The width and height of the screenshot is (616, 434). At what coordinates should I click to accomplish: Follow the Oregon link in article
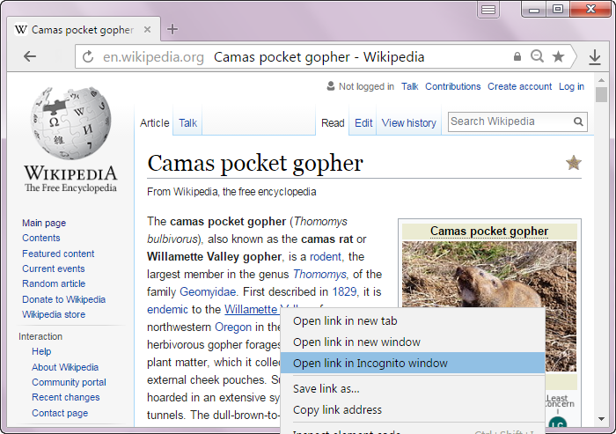click(x=233, y=327)
